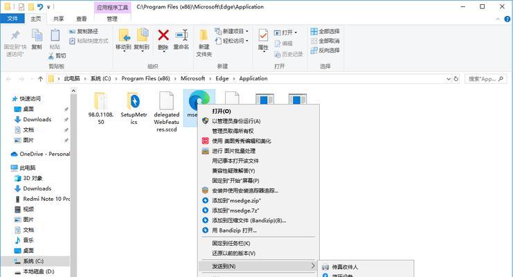Viewport: 513px width, 277px height.
Task: Switch to the 共享 (Share) tab
Action: coord(59,19)
